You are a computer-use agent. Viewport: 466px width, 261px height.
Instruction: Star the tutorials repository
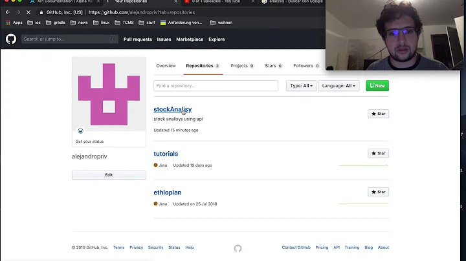[x=379, y=153]
